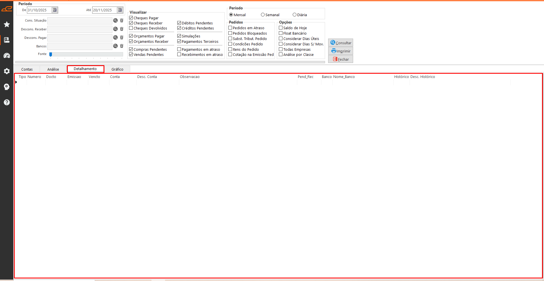544x281 pixels.
Task: Click search icon for Descons. Pagar
Action: 115,37
